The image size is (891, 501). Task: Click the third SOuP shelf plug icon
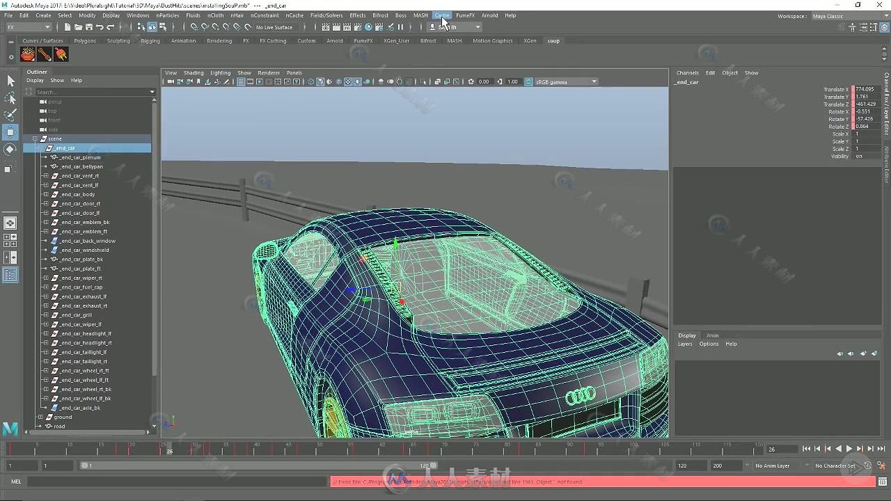(x=61, y=54)
